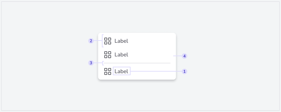The image size is (281, 112).
Task: Click the grid icon below the divider
Action: 108,71
